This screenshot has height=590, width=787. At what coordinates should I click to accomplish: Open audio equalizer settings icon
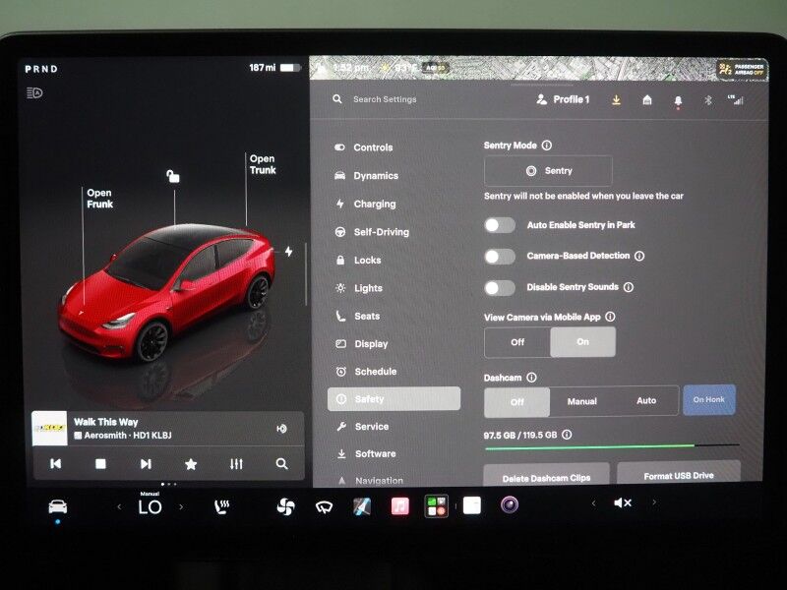click(236, 464)
